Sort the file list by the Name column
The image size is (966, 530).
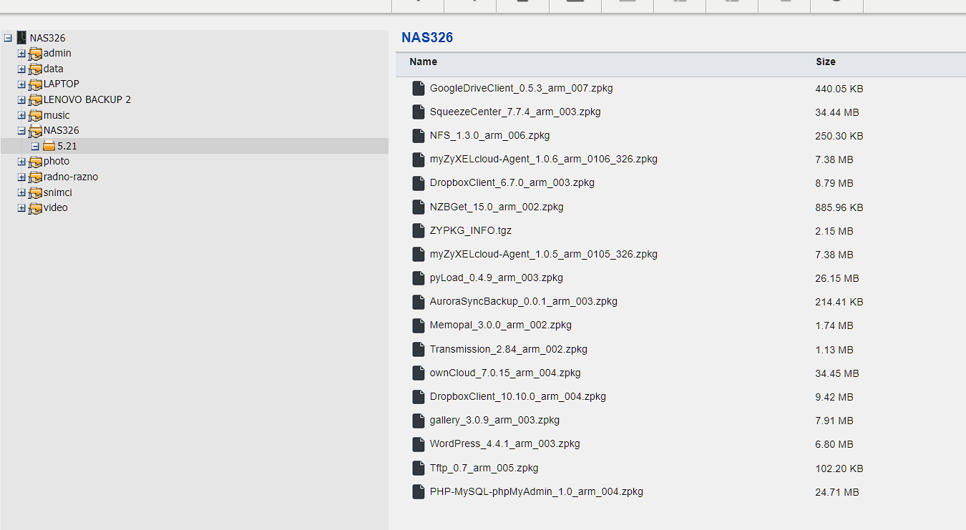424,62
